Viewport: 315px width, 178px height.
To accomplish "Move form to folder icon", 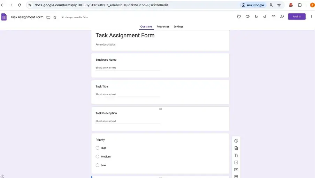I will coord(48,17).
